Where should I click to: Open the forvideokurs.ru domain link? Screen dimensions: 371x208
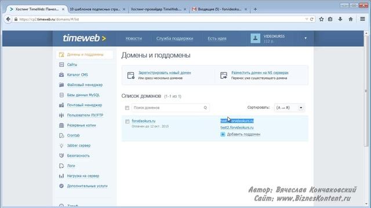(x=143, y=121)
